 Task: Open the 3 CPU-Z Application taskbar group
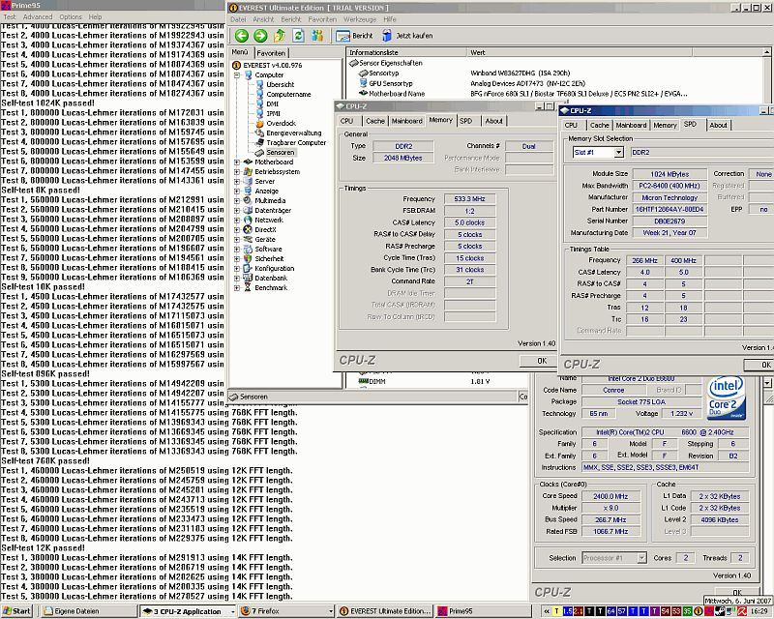click(187, 611)
